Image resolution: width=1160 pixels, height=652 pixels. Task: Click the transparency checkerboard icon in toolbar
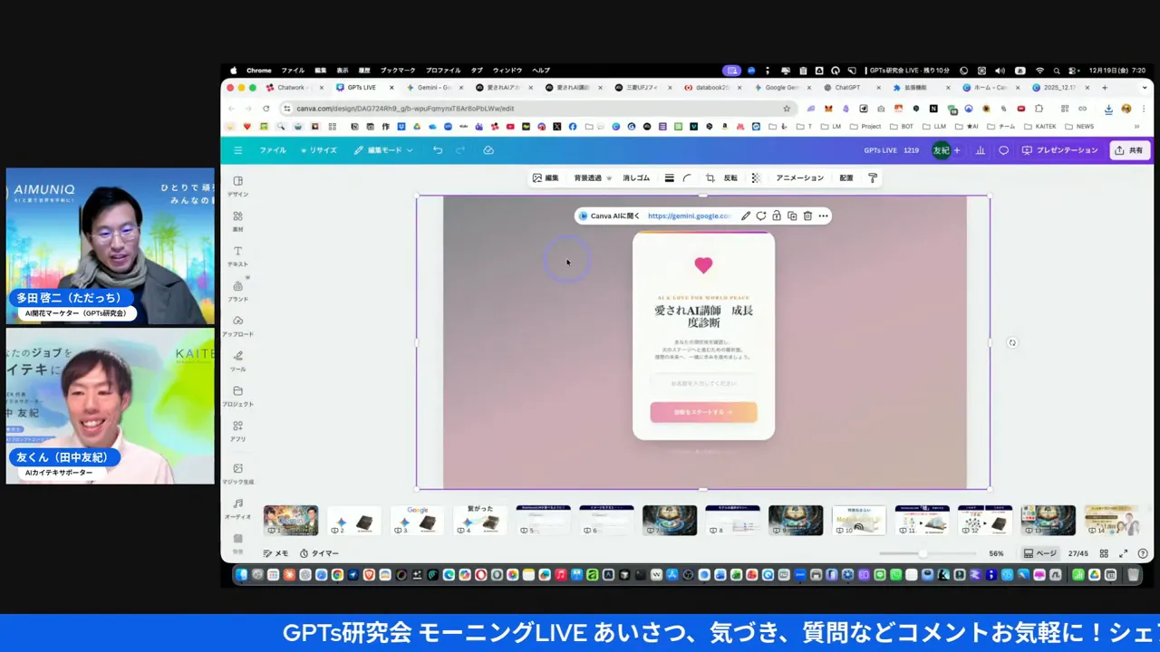click(x=757, y=177)
